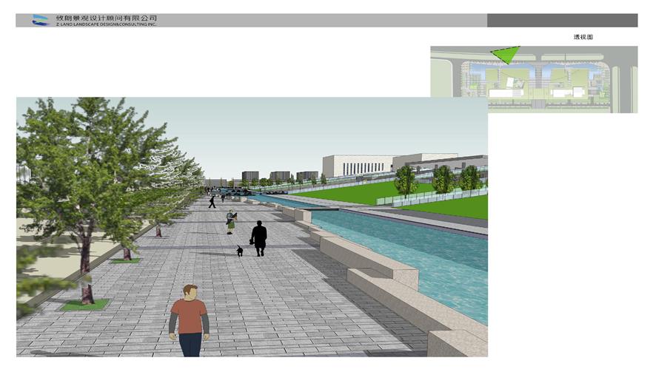653x389 pixels.
Task: Select the man in the red shirt
Action: (x=190, y=319)
